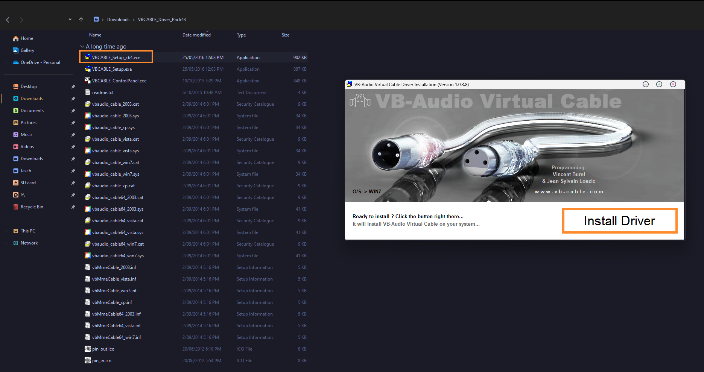Image resolution: width=704 pixels, height=372 pixels.
Task: Click pin_out.ico file icon
Action: [x=87, y=349]
